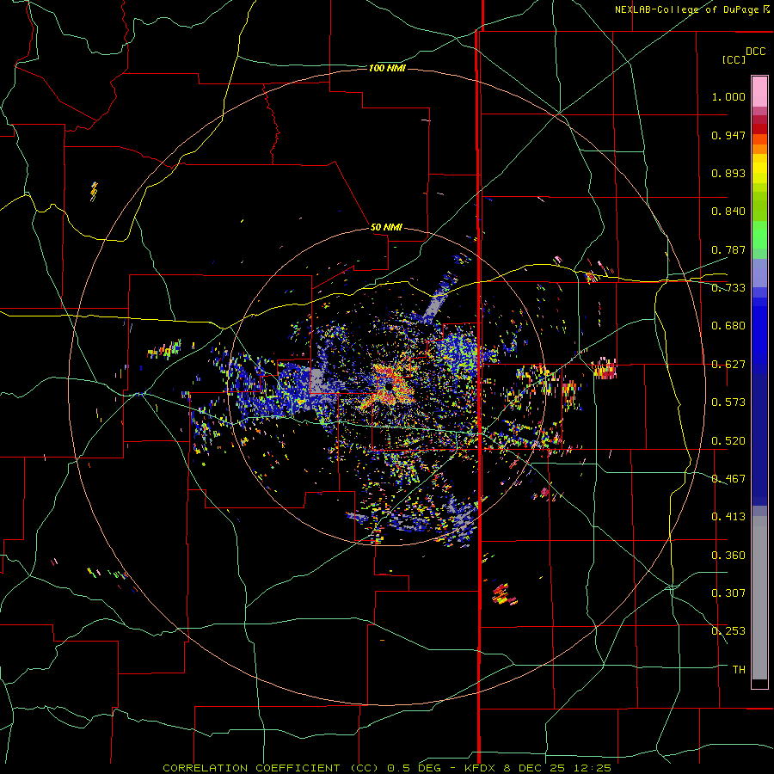This screenshot has width=774, height=774.
Task: Select the 0.947 scale value
Action: pos(728,135)
